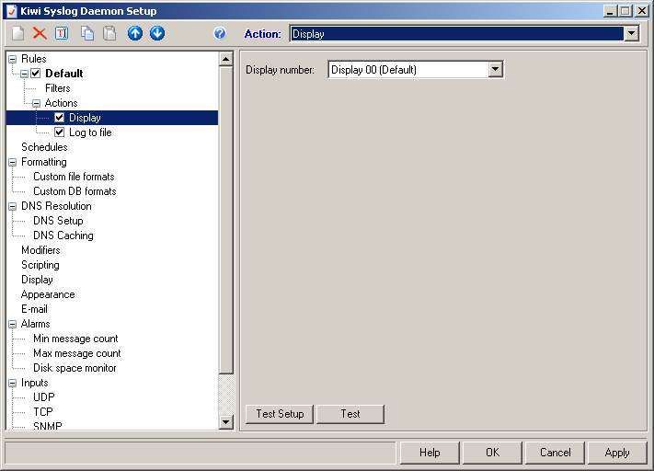The width and height of the screenshot is (654, 471).
Task: Click the blue Move Down arrow icon
Action: pyautogui.click(x=157, y=33)
